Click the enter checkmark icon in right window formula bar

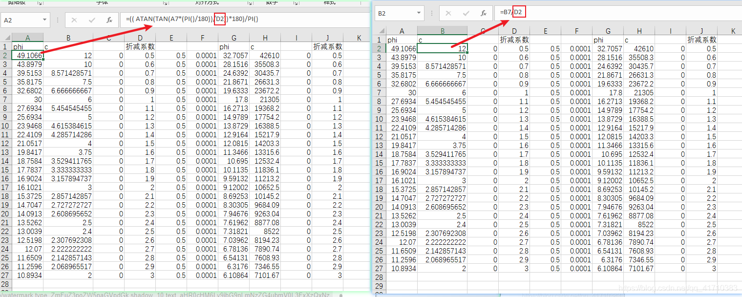466,13
